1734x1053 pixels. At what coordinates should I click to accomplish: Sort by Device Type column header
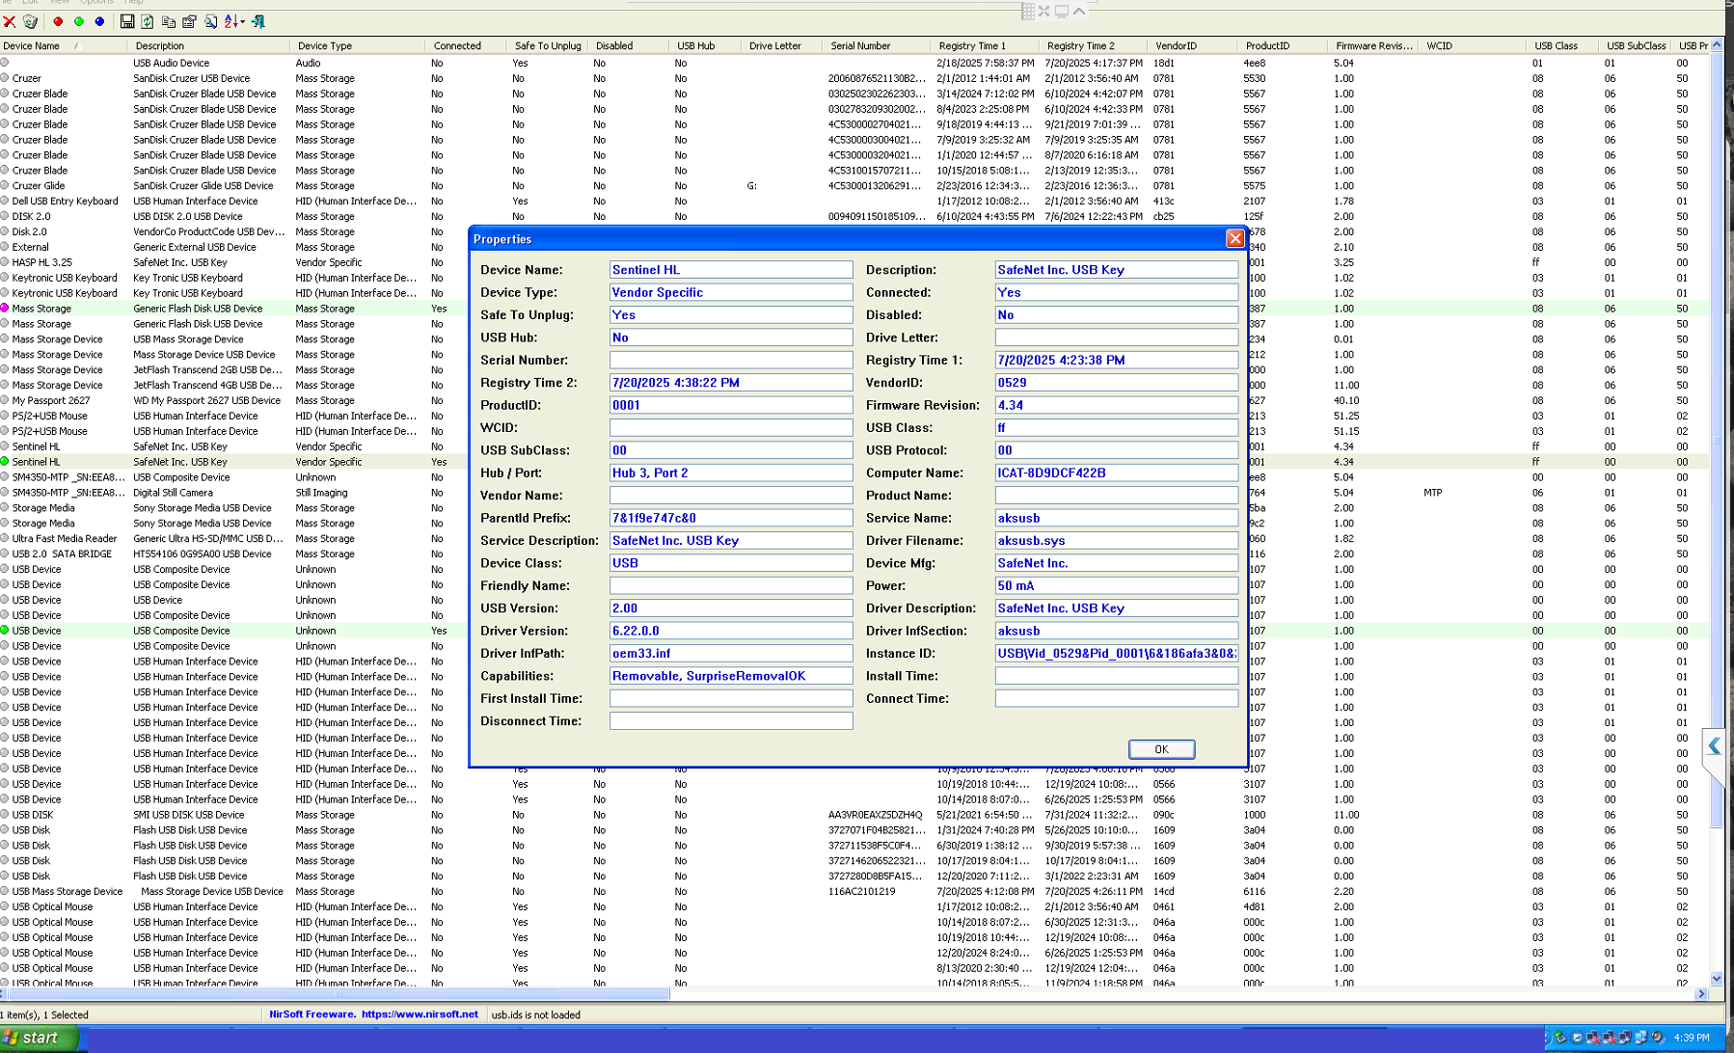coord(357,45)
